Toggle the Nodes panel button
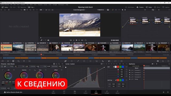This screenshot has height=96, width=171. 149,7
